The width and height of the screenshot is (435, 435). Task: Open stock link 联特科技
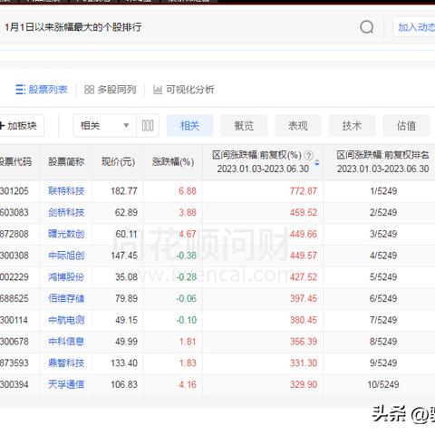pyautogui.click(x=66, y=191)
